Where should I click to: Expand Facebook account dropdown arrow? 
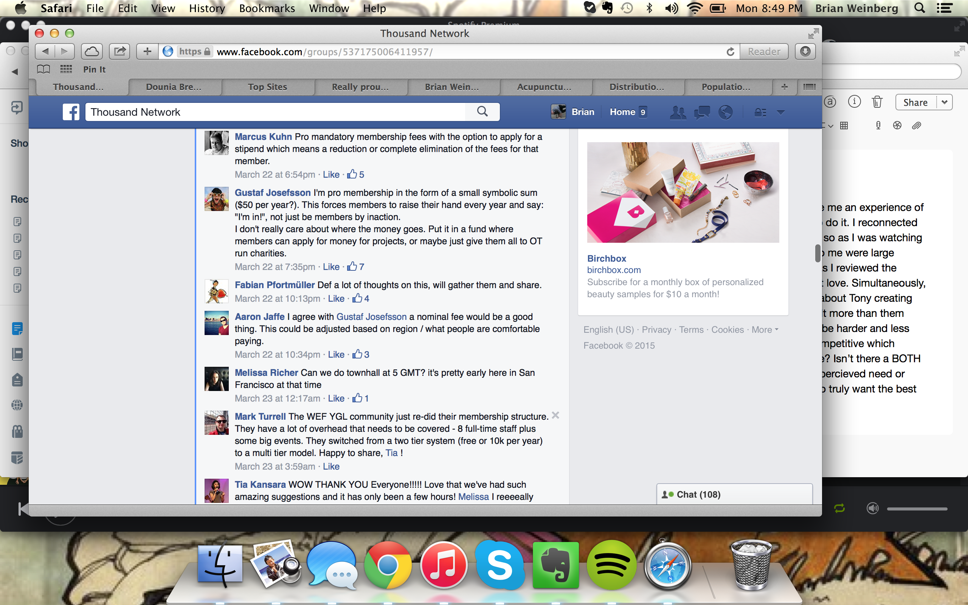click(x=780, y=112)
